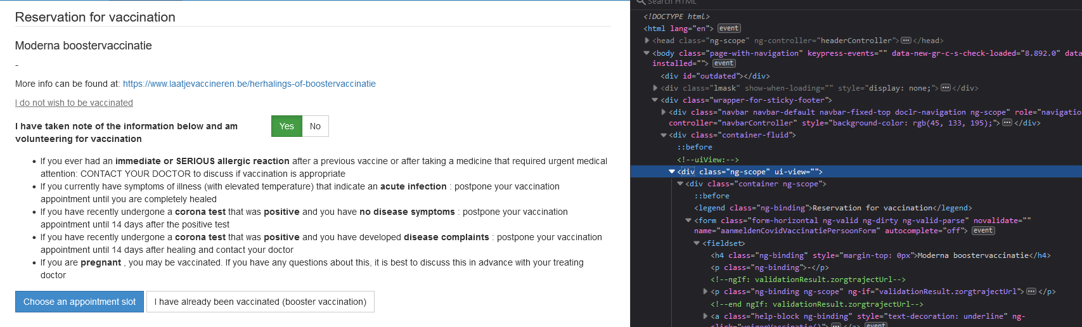Click Choose an appointment slot button
Image resolution: width=1082 pixels, height=327 pixels.
(x=79, y=302)
